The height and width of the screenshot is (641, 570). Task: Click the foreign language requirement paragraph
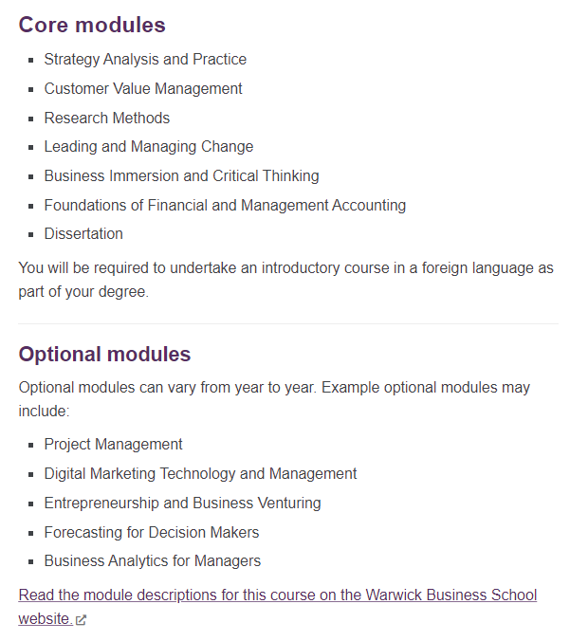(285, 280)
